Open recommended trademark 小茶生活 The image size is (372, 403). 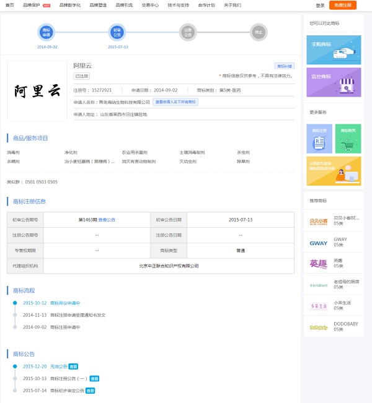(x=334, y=305)
